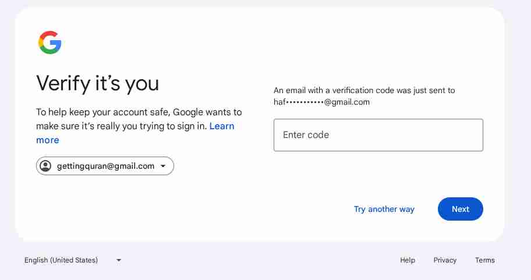The width and height of the screenshot is (531, 280).
Task: Follow the Learn more link
Action: click(222, 126)
